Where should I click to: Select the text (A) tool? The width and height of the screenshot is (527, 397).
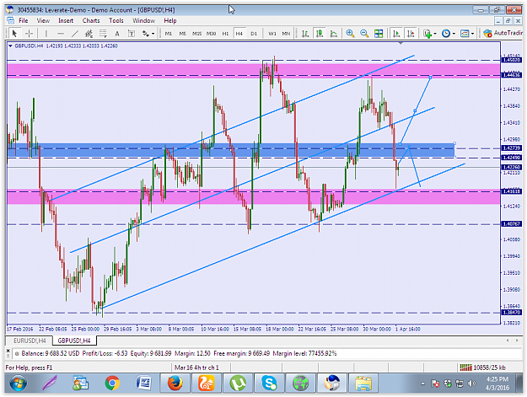[117, 33]
